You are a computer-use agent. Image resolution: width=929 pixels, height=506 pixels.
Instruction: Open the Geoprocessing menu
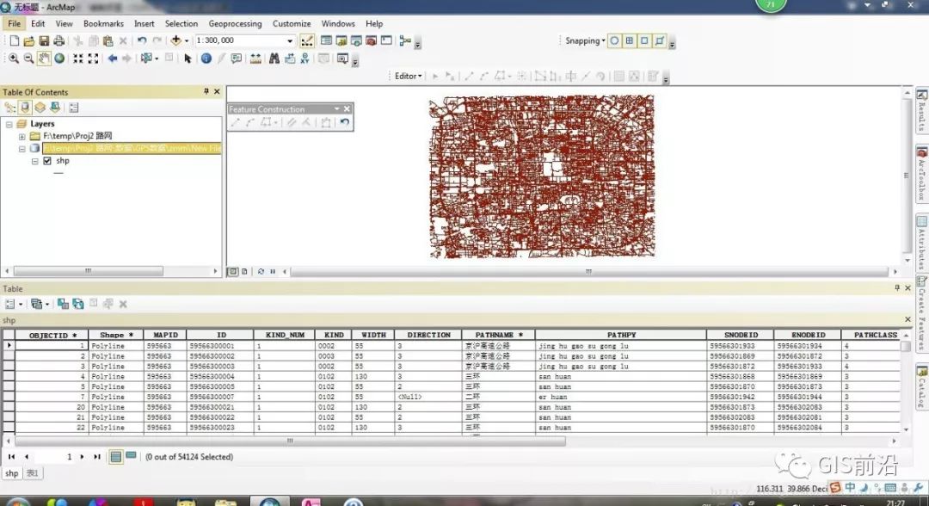click(x=235, y=24)
